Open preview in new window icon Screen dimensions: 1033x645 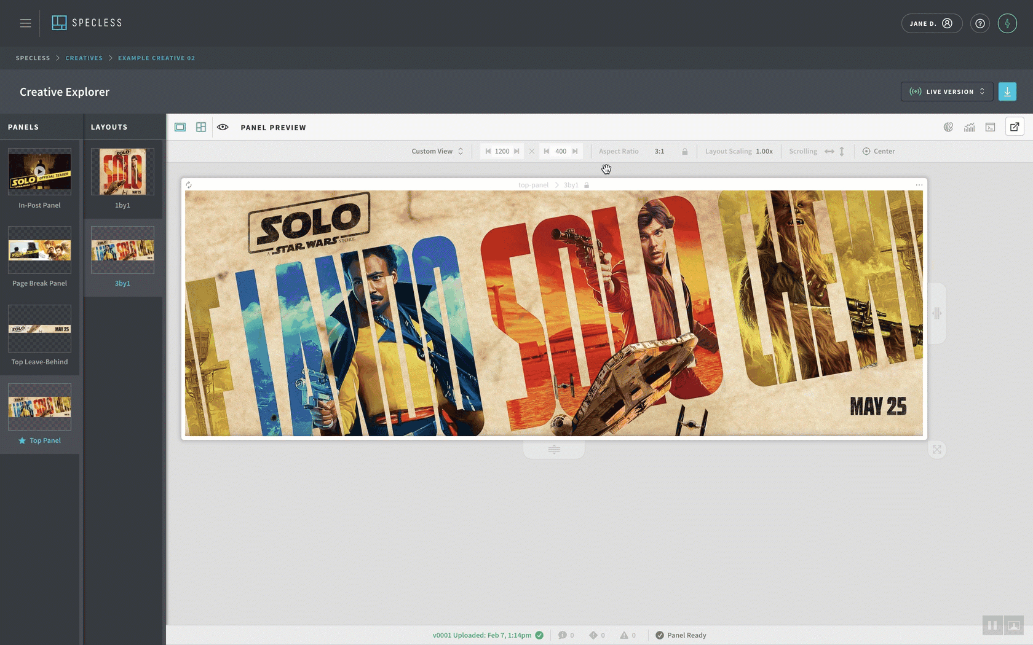coord(1015,127)
